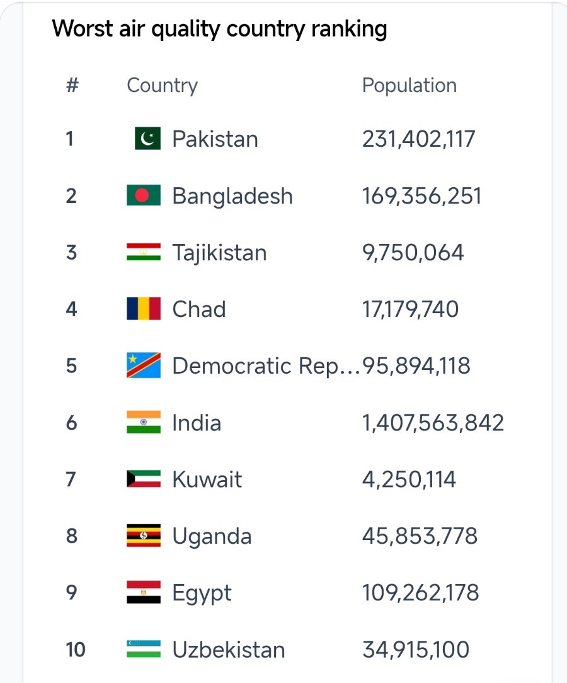Open the Bangladesh country link
This screenshot has height=683, width=567.
click(232, 195)
